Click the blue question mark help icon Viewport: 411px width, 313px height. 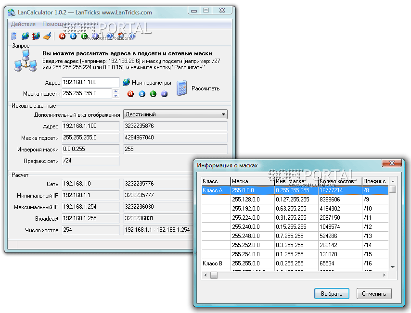110,36
